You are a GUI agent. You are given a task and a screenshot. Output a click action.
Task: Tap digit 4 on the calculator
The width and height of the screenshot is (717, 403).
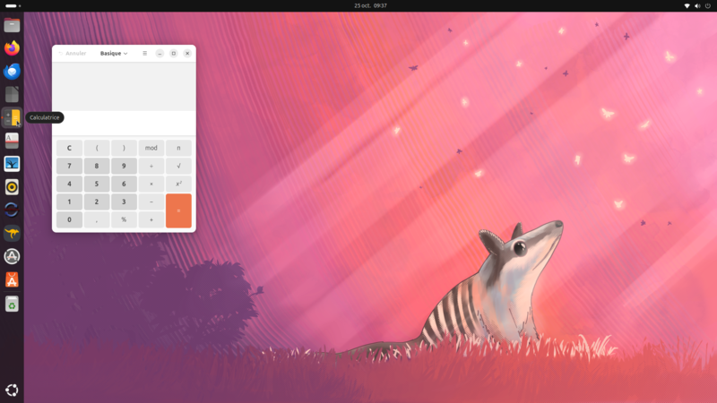(x=69, y=184)
